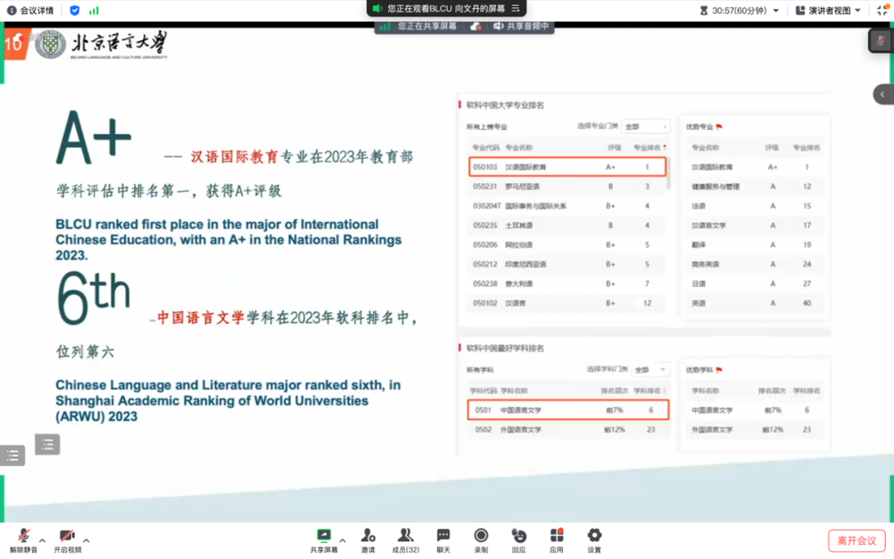This screenshot has height=559, width=894.
Task: Expand the audio options arrow beside microphone
Action: click(42, 540)
